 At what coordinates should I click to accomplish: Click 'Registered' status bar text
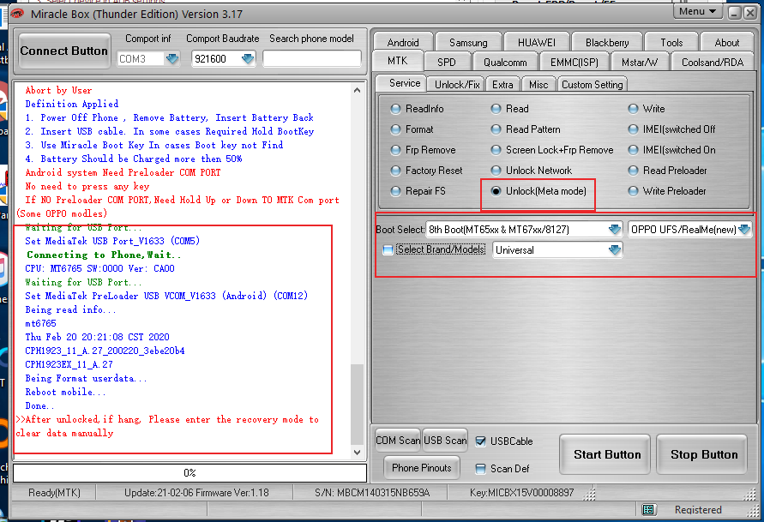click(698, 510)
